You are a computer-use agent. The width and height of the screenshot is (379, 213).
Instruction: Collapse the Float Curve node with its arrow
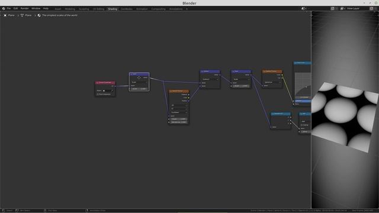coord(296,63)
